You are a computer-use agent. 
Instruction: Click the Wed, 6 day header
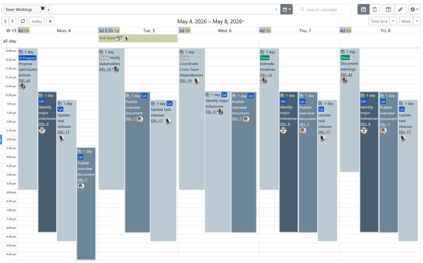(x=225, y=31)
